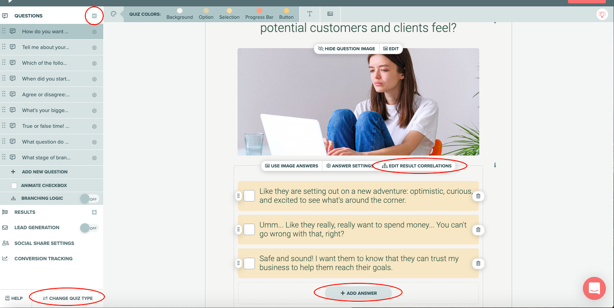Pick the Option quiz color swatch
The image size is (614, 308).
[x=206, y=11]
